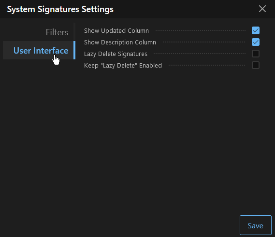275x237 pixels.
Task: Click the Show Description Column label text
Action: click(120, 42)
